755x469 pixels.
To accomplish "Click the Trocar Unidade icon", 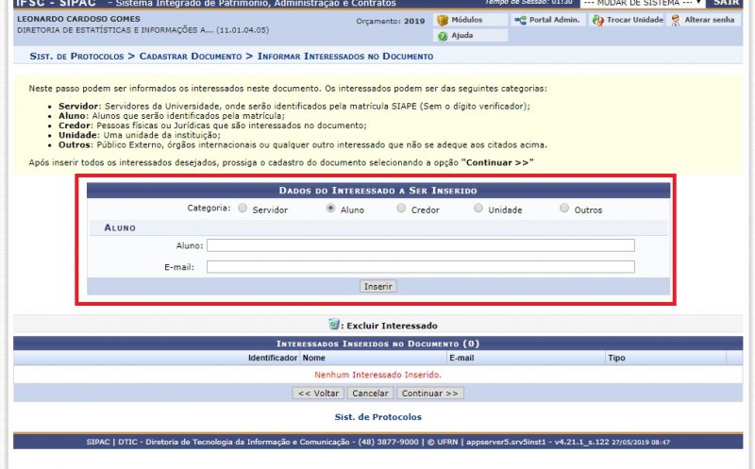I will [597, 20].
